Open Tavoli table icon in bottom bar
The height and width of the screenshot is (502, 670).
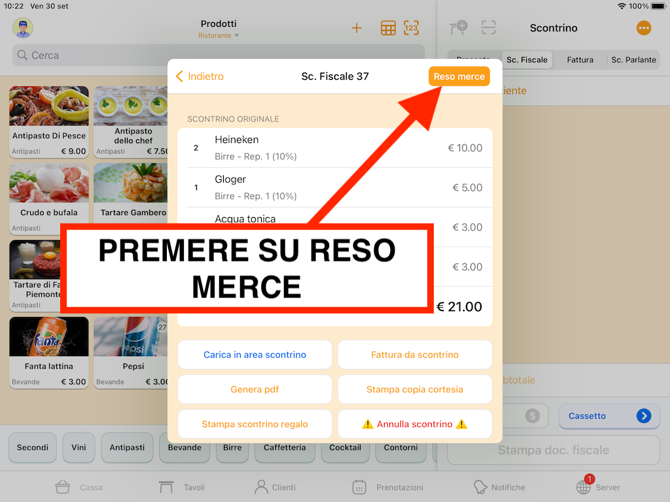tap(166, 487)
